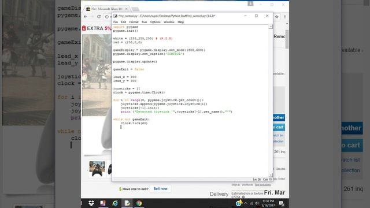Click the 'red = (255,0,0)' code line
This screenshot has height=208, width=370.
pos(127,42)
